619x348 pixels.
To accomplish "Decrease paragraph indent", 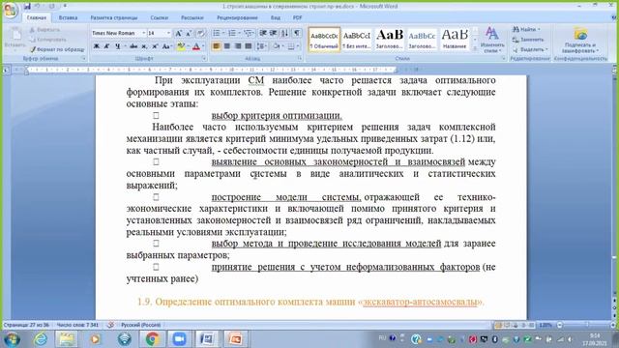I will 263,33.
